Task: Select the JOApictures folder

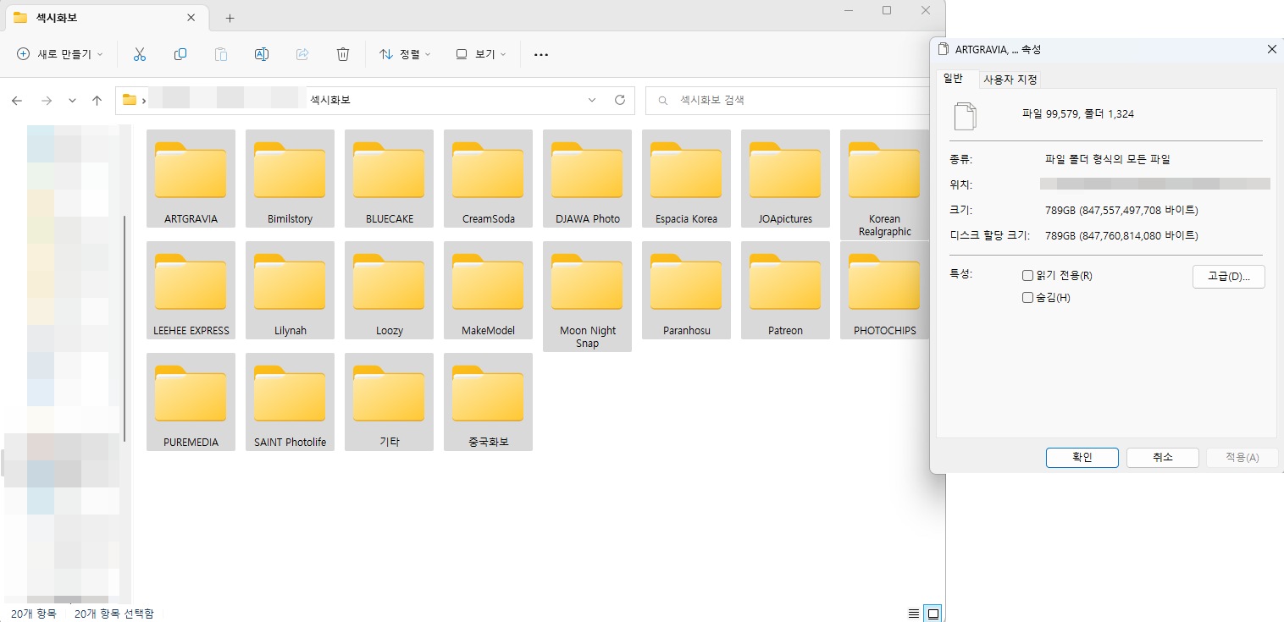Action: [785, 179]
